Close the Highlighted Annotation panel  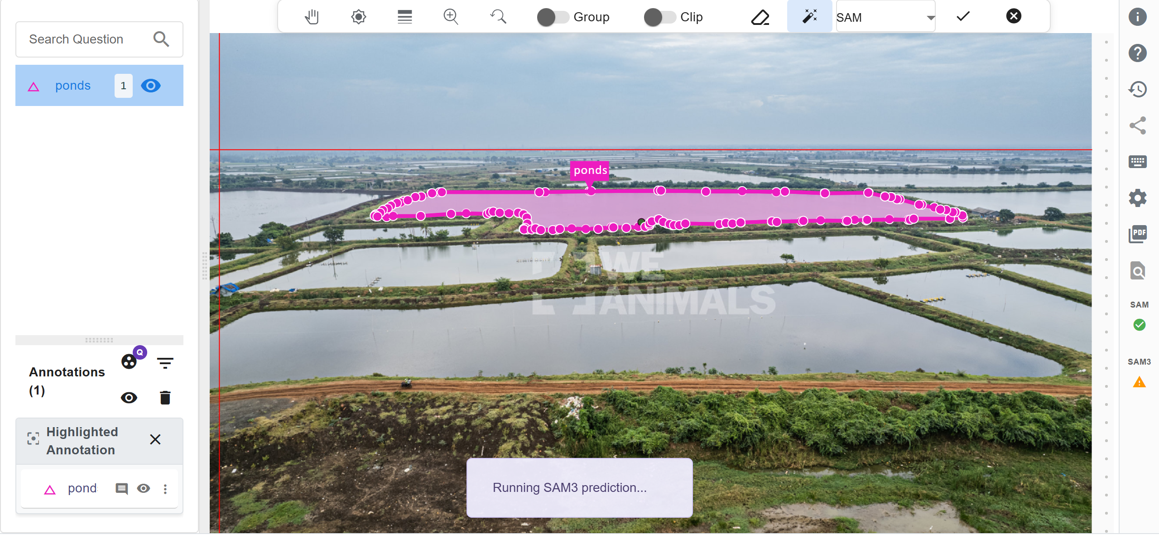[x=155, y=439]
